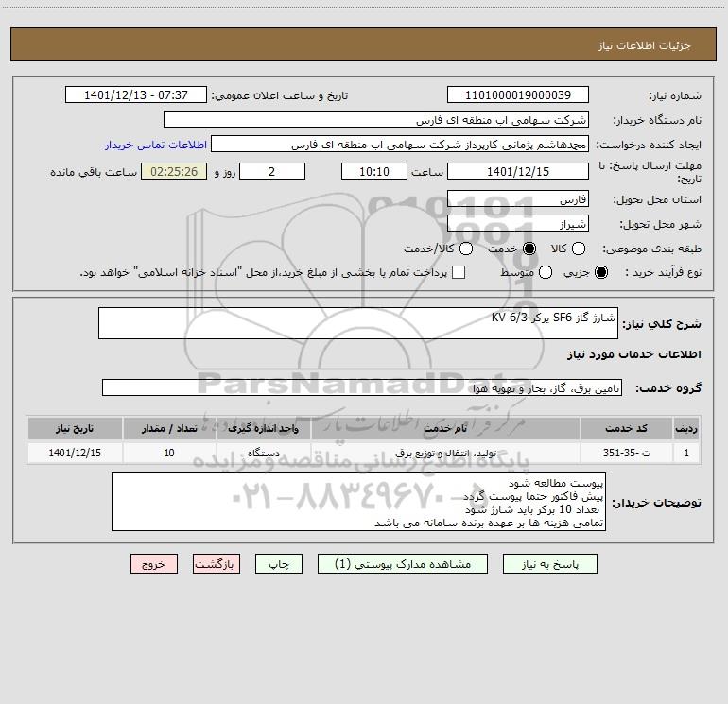Click the request creator name field

coord(400,144)
